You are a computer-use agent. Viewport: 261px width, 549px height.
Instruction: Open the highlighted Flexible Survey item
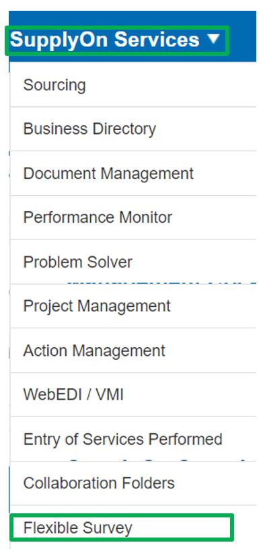[x=121, y=527]
